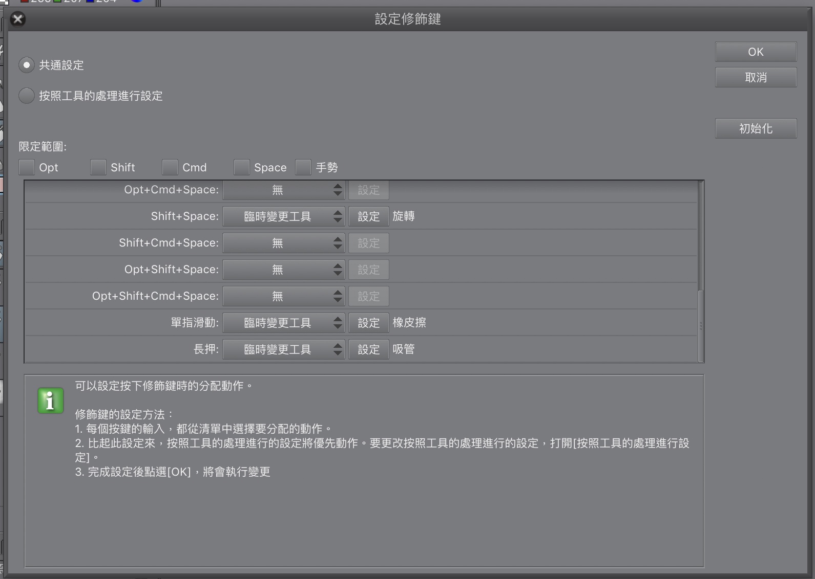The image size is (815, 579).
Task: Toggle the Shift filter checkbox
Action: click(x=98, y=167)
